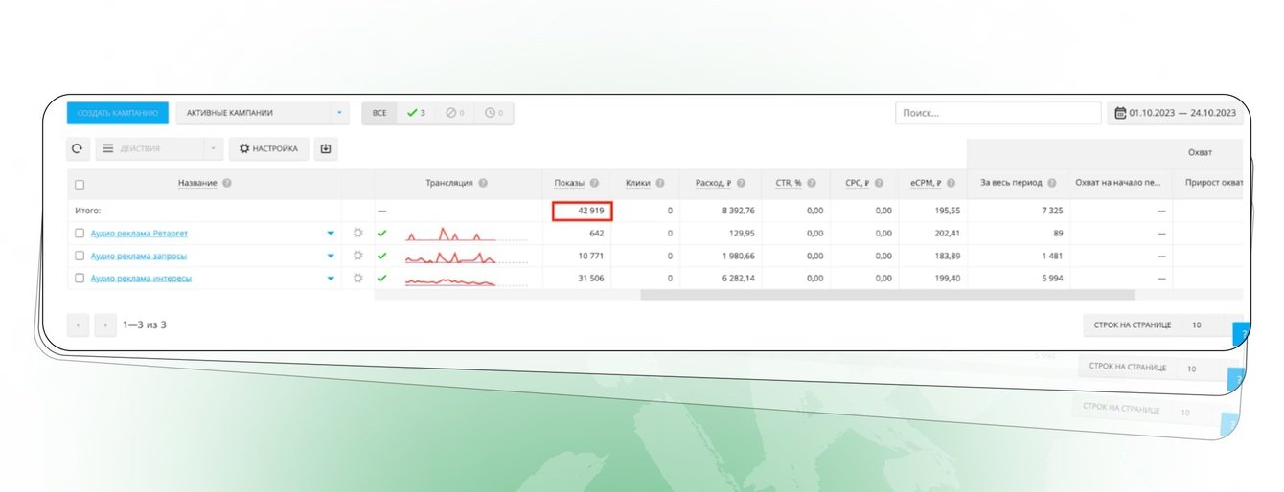1284x492 pixels.
Task: Toggle select-all checkbox in table header
Action: click(80, 185)
